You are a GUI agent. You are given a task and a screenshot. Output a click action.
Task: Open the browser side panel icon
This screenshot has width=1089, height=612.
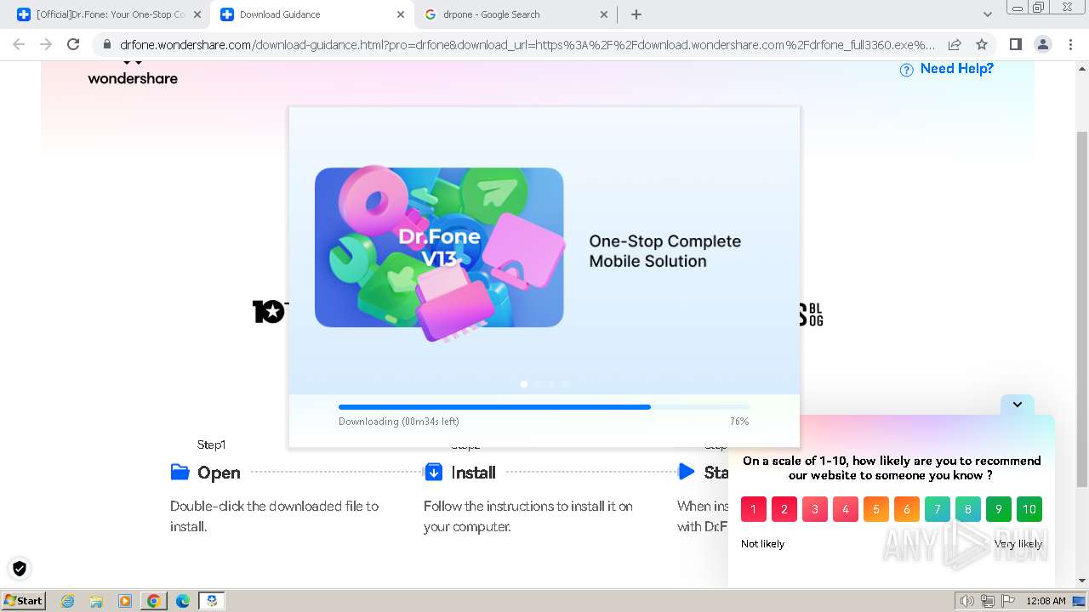click(1015, 45)
